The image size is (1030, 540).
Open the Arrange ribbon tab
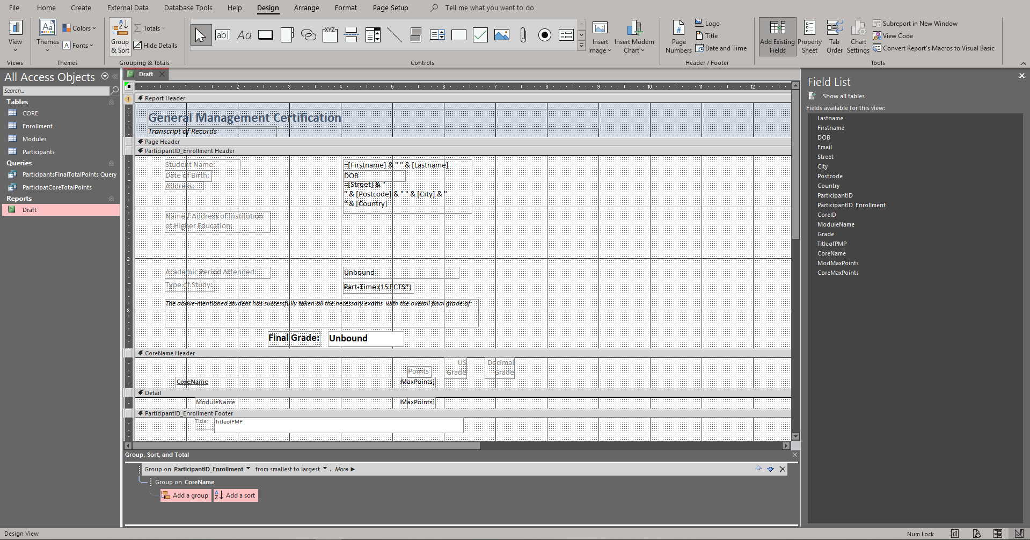click(306, 8)
